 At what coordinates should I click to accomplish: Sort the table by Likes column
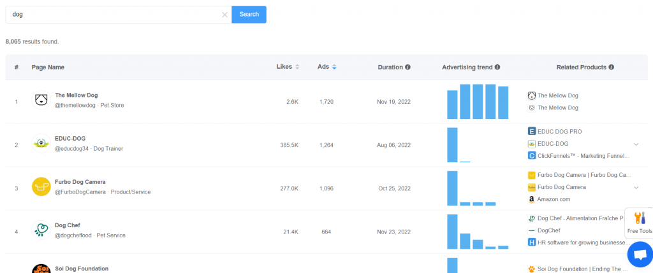(297, 67)
